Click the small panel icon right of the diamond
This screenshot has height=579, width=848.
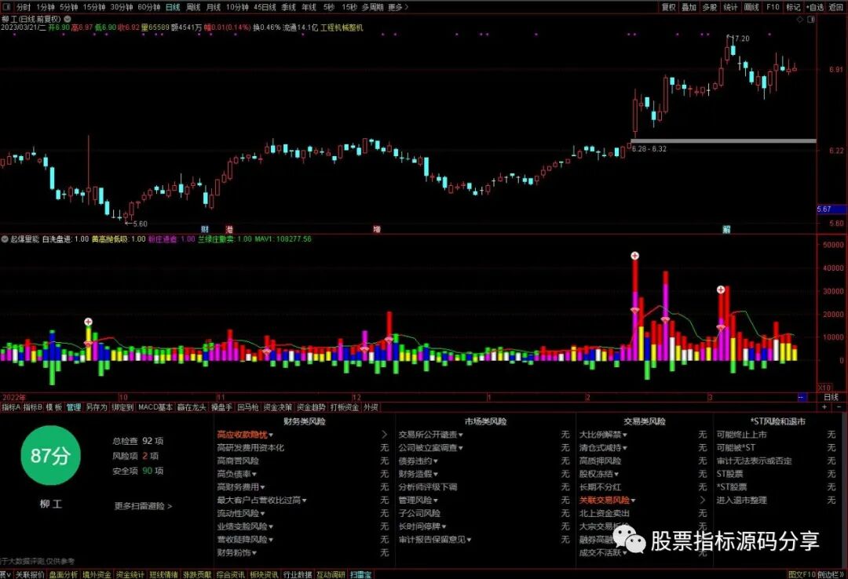(810, 20)
